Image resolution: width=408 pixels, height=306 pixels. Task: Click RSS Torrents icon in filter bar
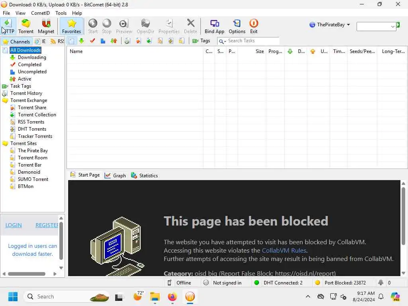coord(160,41)
